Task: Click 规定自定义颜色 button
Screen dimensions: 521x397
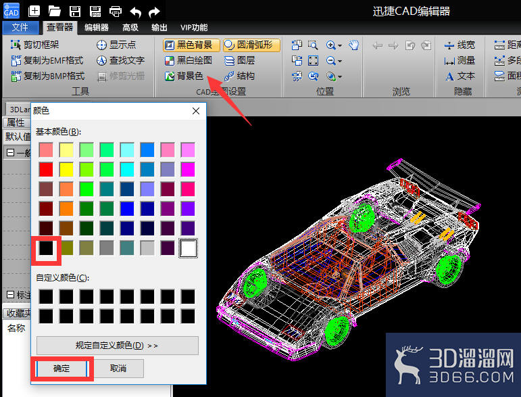Action: [x=118, y=346]
